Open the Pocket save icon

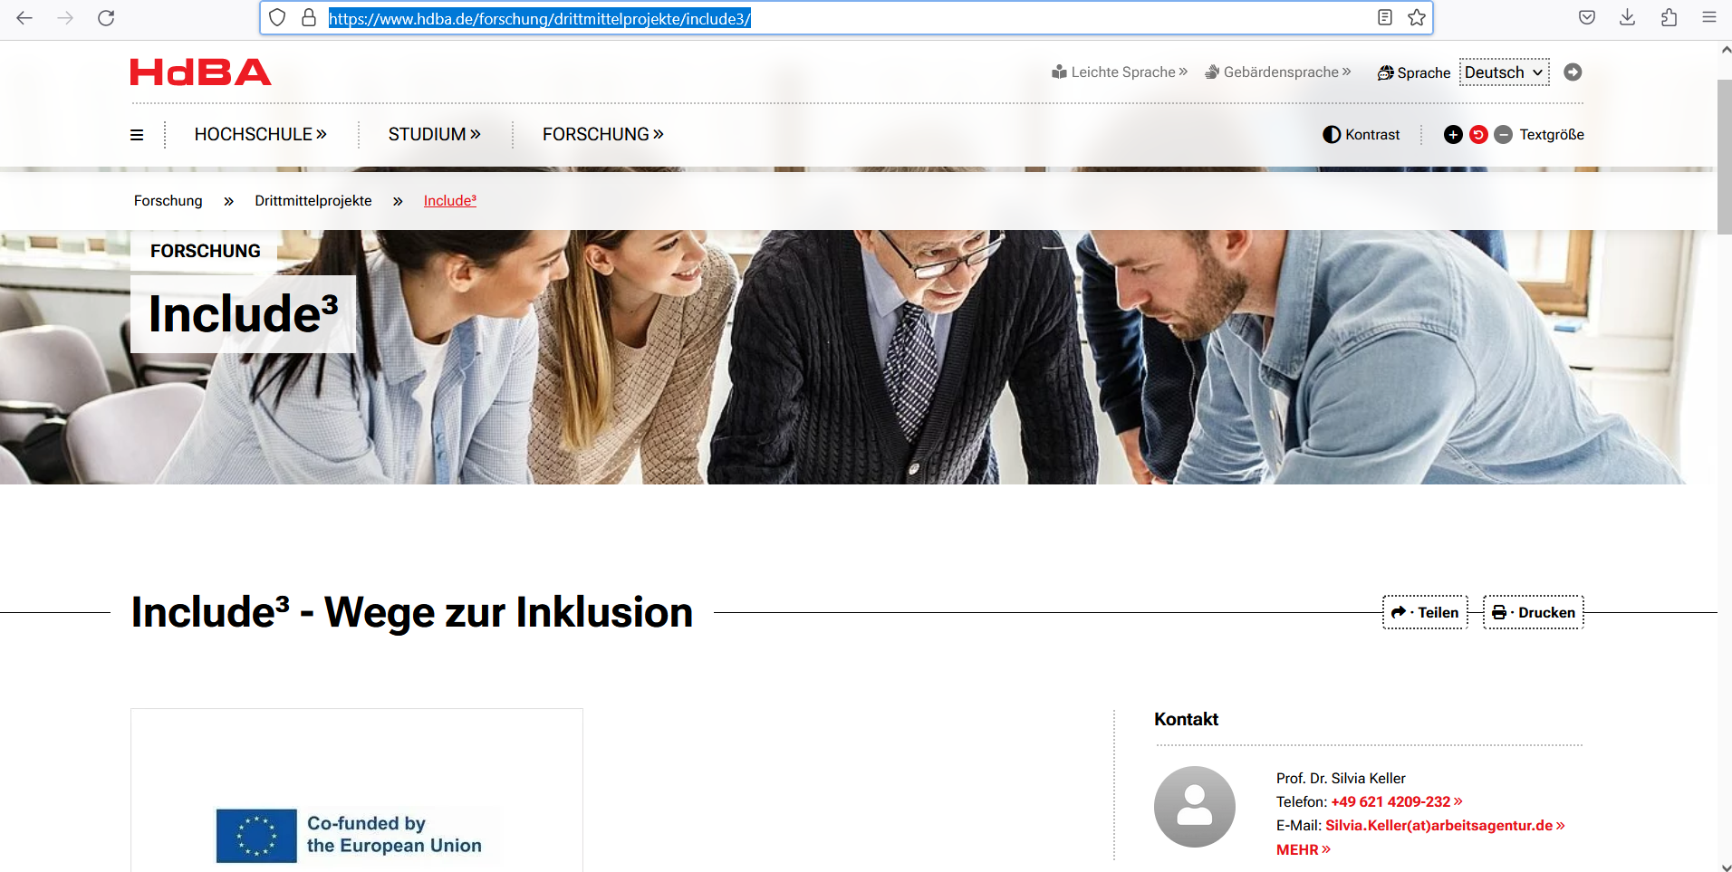point(1587,17)
